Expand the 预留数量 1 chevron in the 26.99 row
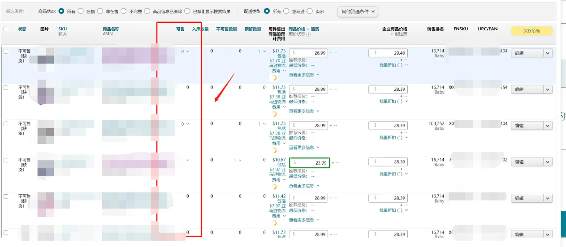The width and height of the screenshot is (566, 247). click(x=264, y=52)
